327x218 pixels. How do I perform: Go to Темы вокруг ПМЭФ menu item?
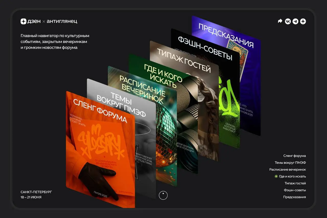290,163
